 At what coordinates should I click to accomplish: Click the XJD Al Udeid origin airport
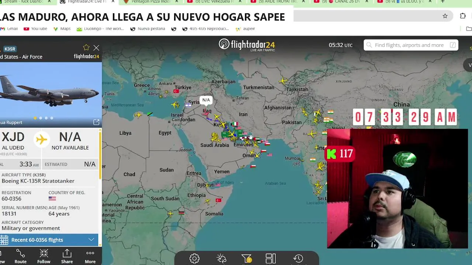pyautogui.click(x=13, y=141)
